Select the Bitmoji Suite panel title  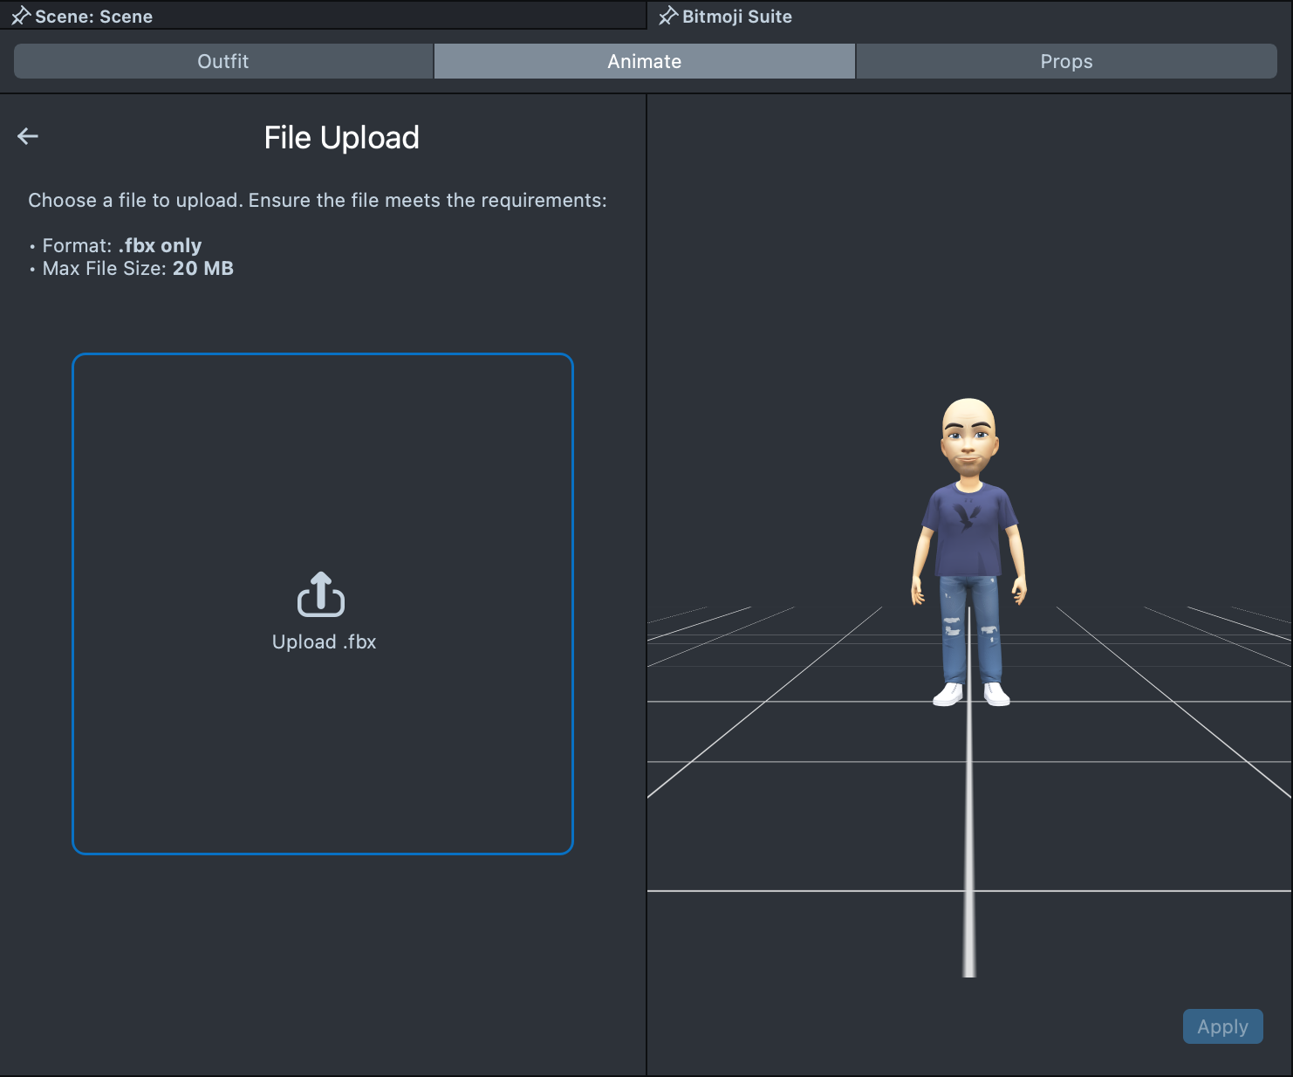737,17
